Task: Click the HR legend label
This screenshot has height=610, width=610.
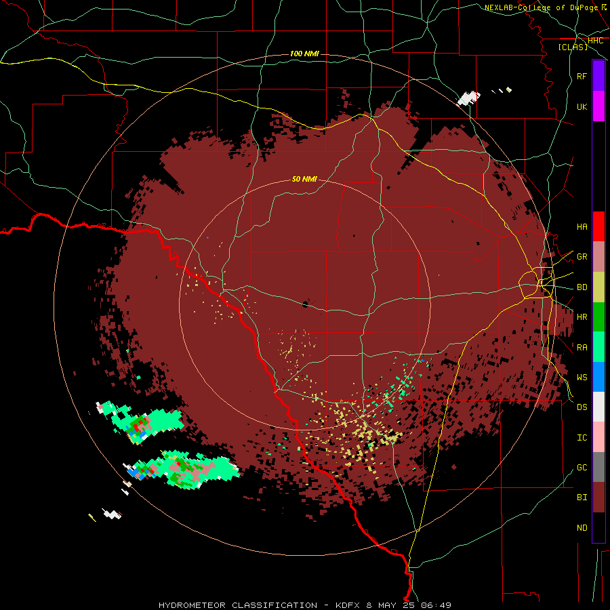Action: coord(582,317)
